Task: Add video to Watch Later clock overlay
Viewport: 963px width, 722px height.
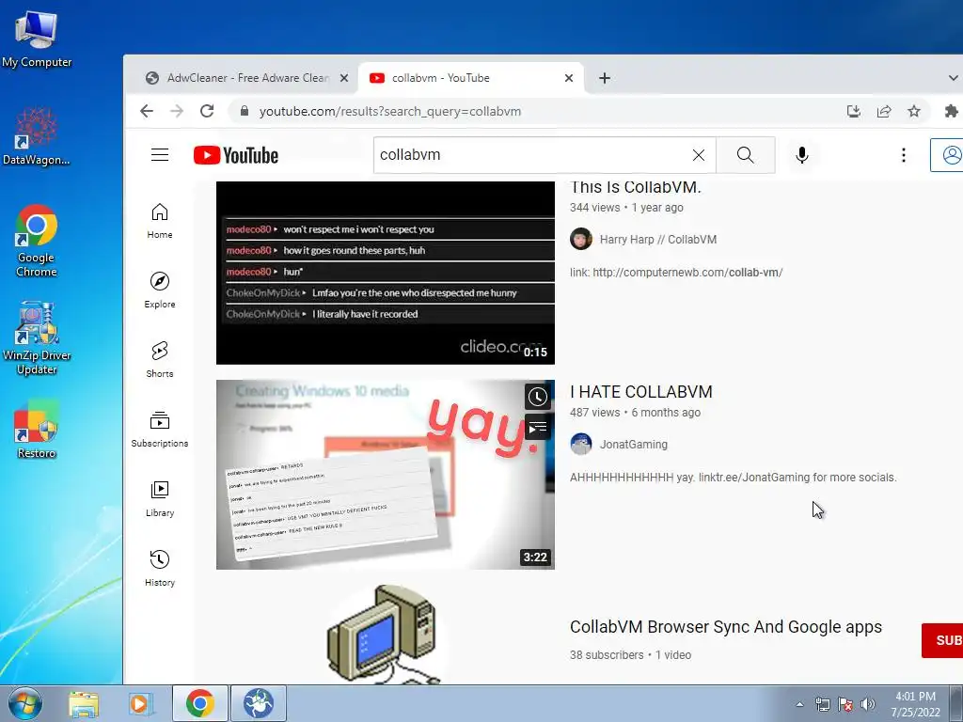Action: tap(537, 397)
